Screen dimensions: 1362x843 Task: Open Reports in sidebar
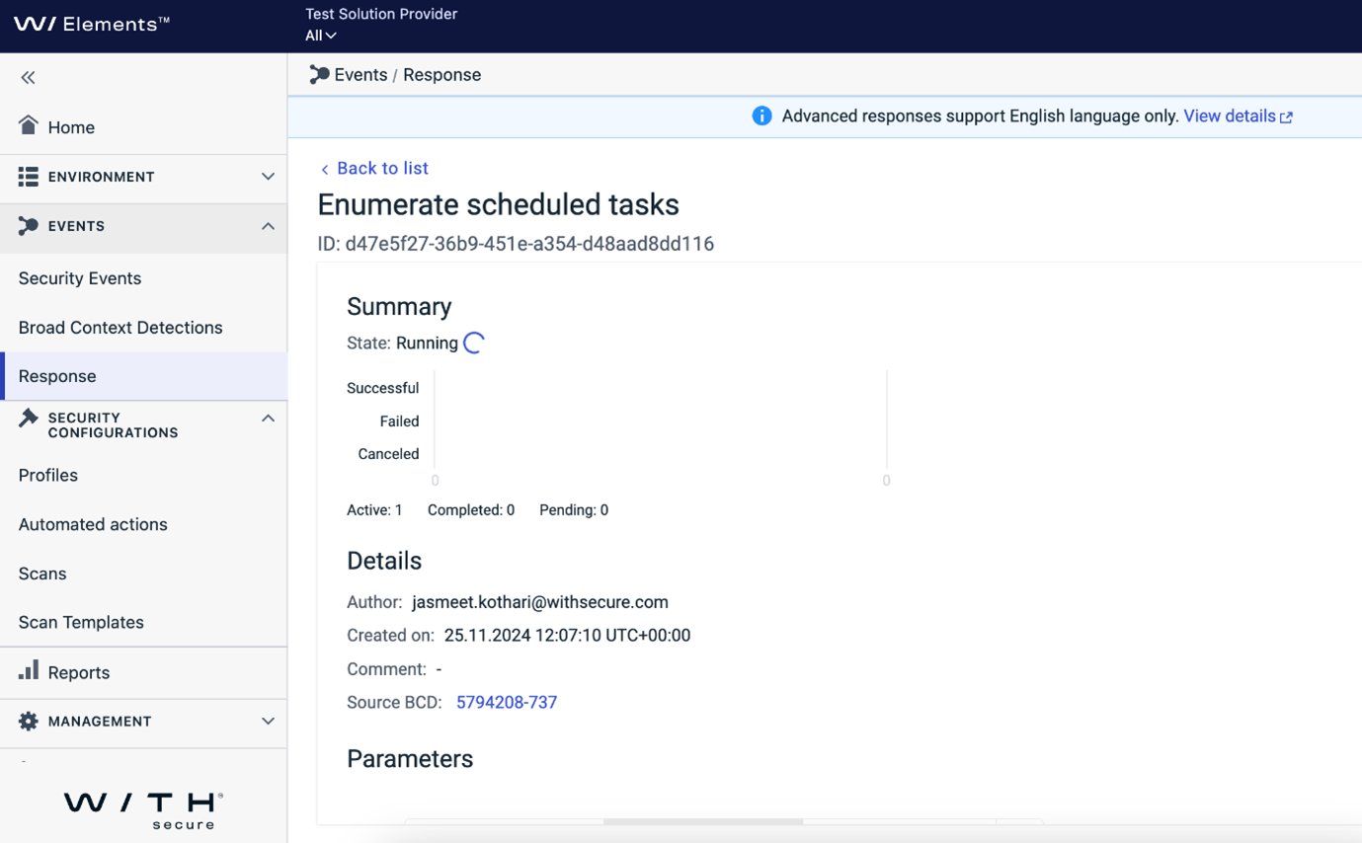pyautogui.click(x=79, y=672)
